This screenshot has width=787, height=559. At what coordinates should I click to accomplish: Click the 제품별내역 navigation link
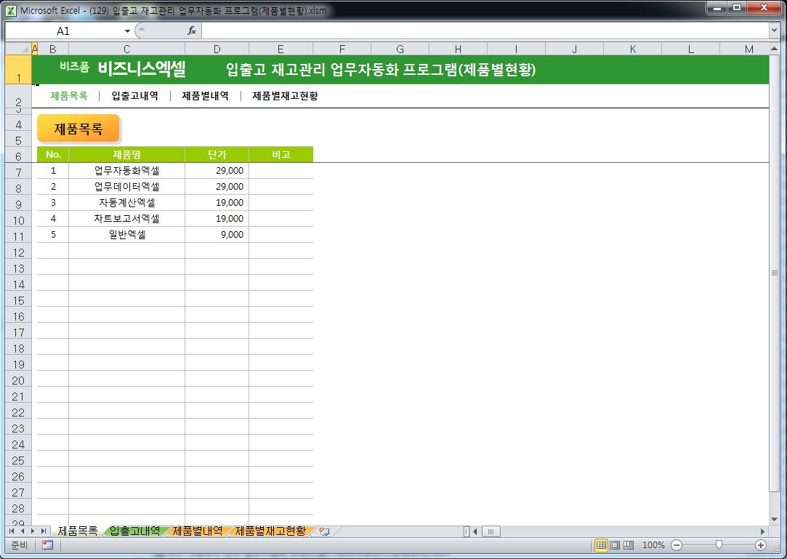pos(205,96)
